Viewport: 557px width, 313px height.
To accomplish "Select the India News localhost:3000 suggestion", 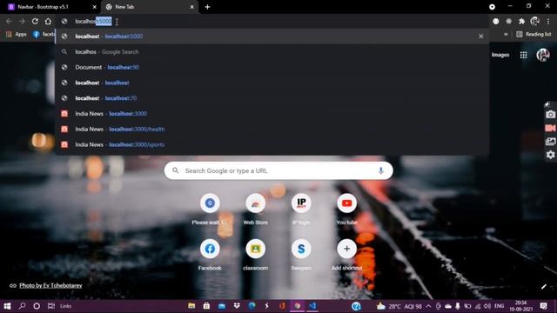I will click(x=272, y=114).
